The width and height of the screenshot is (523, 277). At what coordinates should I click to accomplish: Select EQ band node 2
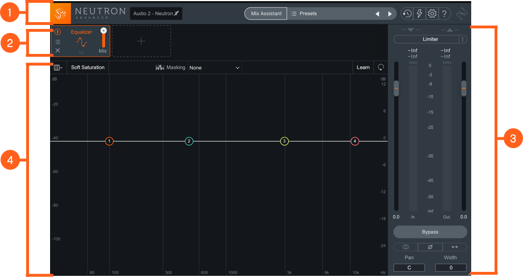coord(189,141)
